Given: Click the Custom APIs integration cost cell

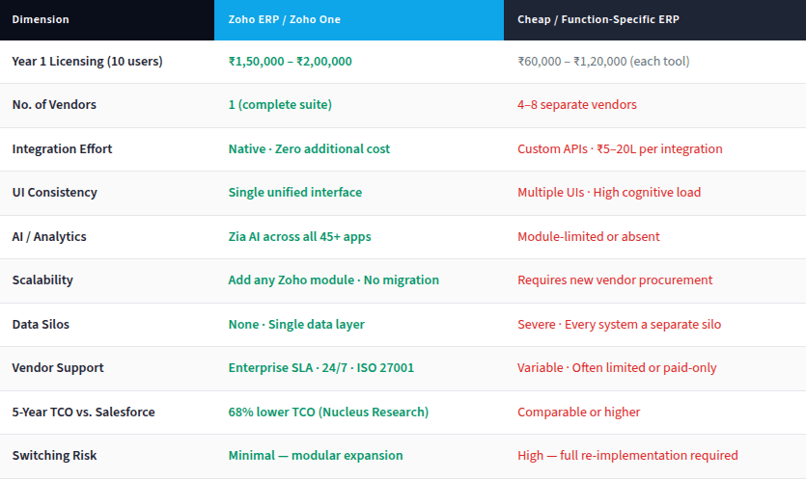Looking at the screenshot, I should coord(620,148).
